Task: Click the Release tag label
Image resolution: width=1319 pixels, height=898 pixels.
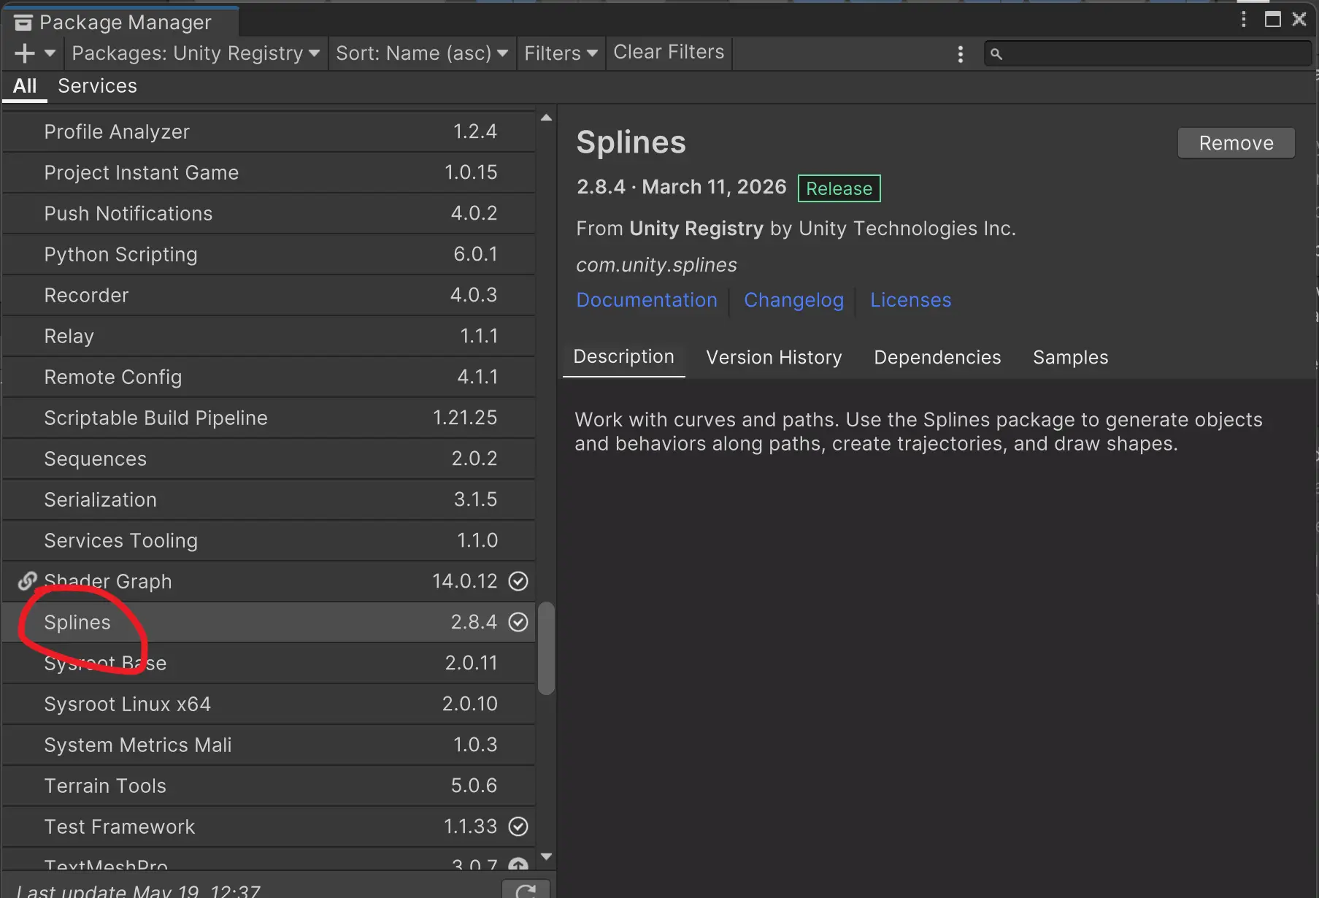Action: (839, 188)
